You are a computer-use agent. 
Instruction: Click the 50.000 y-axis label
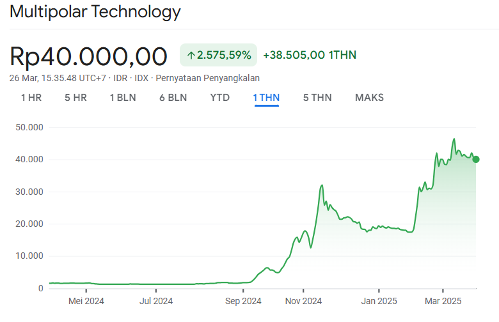coord(29,127)
